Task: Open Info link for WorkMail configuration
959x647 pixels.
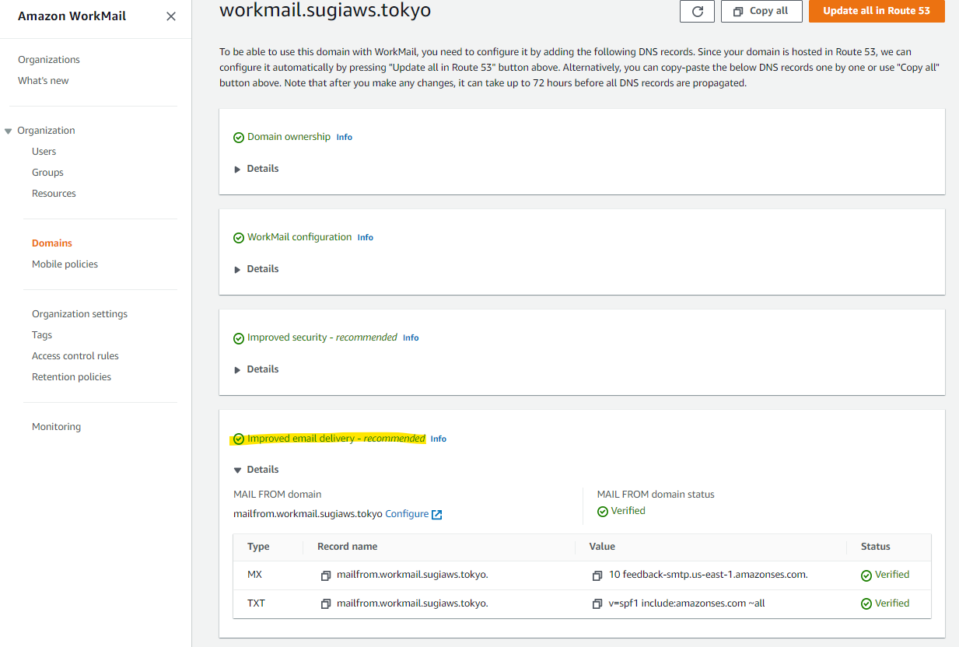Action: coord(366,237)
